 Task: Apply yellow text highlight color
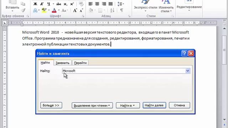44,10
